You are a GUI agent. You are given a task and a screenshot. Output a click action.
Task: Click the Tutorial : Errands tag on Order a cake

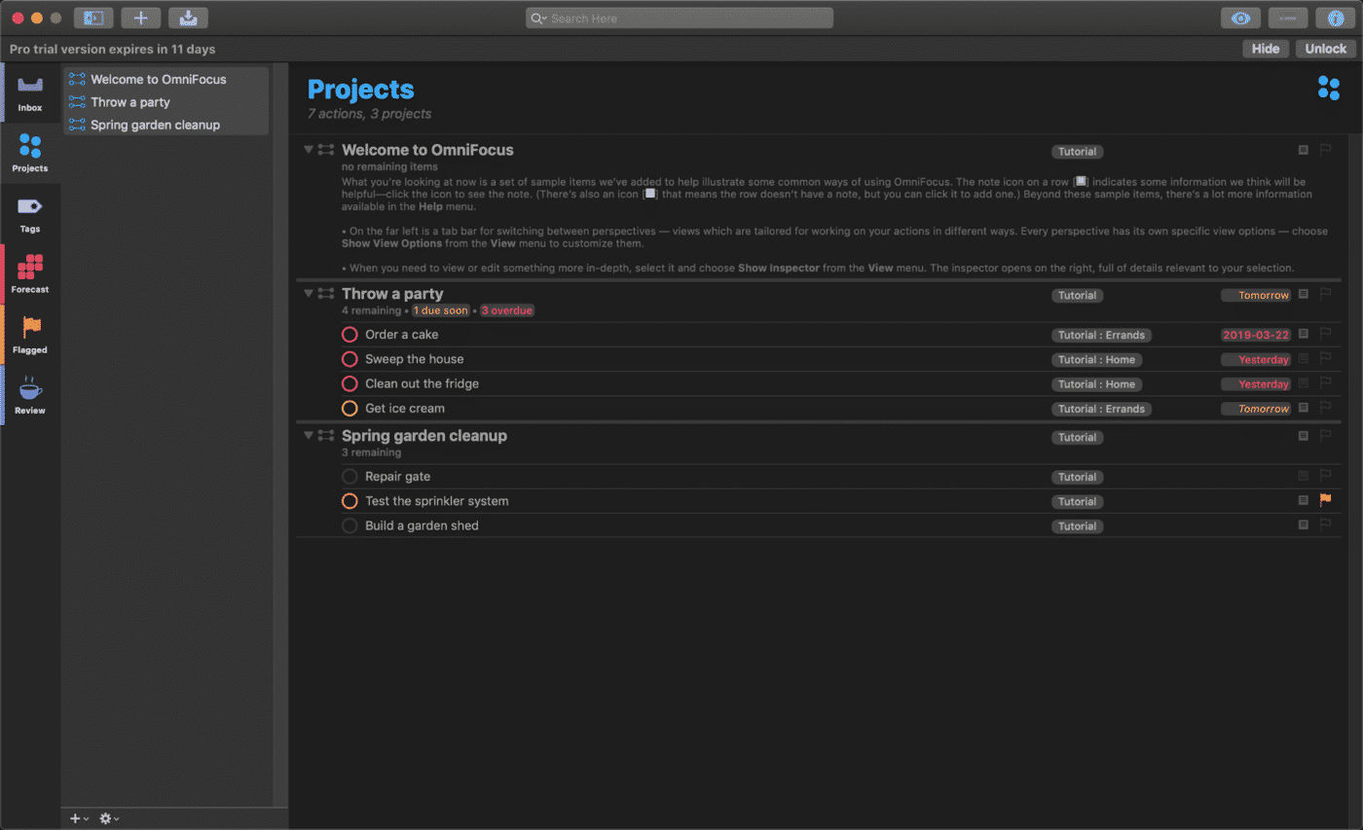tap(1101, 335)
